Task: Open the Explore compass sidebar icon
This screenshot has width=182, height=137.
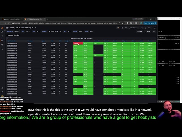Action: tap(2, 45)
